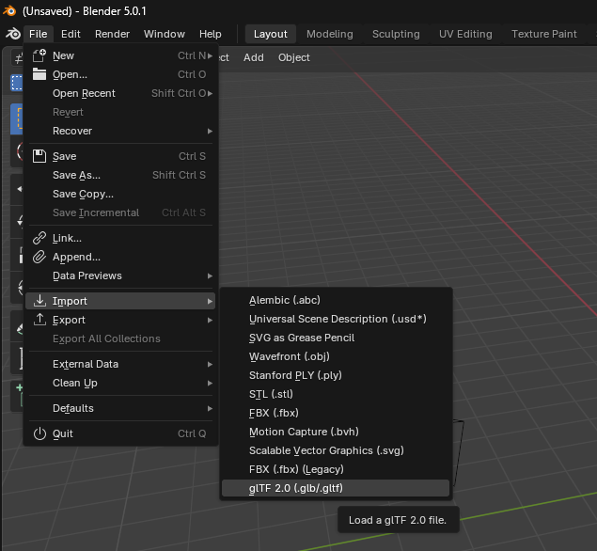Image resolution: width=597 pixels, height=551 pixels.
Task: Click the Save floppy disk icon
Action: 39,156
